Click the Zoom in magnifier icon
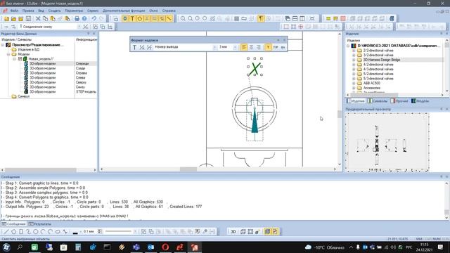 [183, 19]
